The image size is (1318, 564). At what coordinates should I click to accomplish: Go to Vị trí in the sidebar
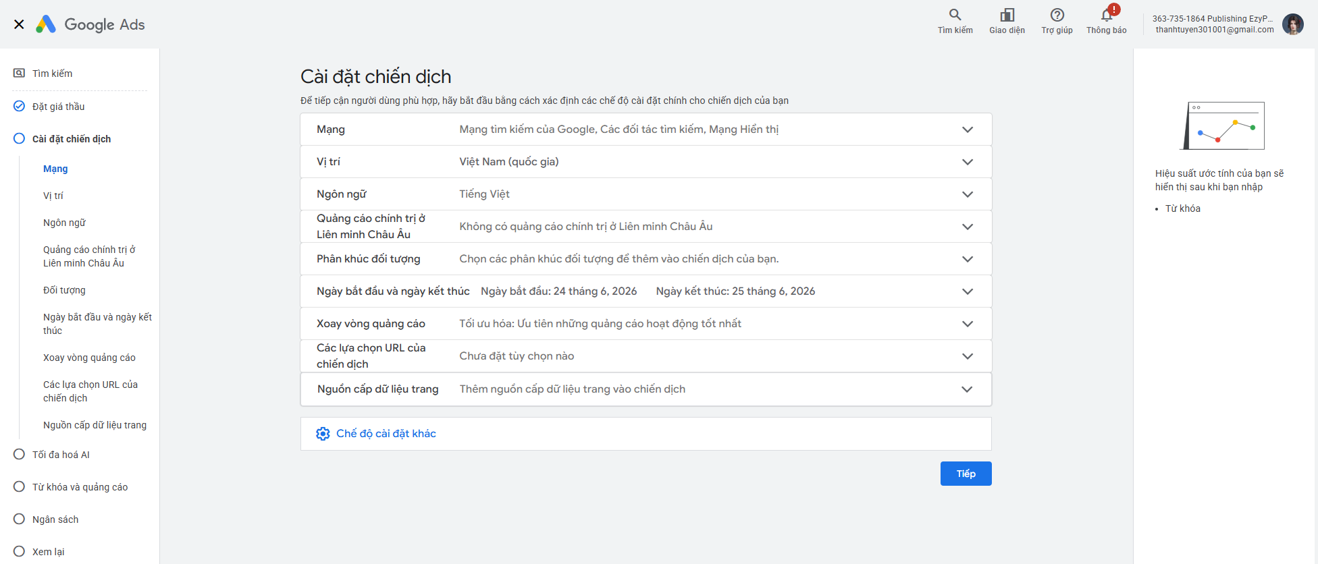[53, 196]
